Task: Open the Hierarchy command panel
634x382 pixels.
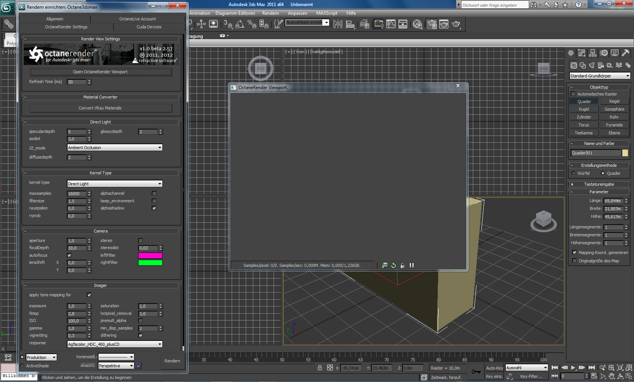Action: (593, 53)
